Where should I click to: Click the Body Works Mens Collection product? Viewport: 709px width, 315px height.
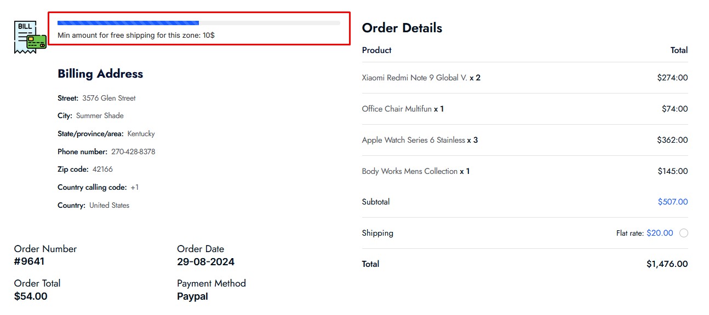click(x=409, y=171)
